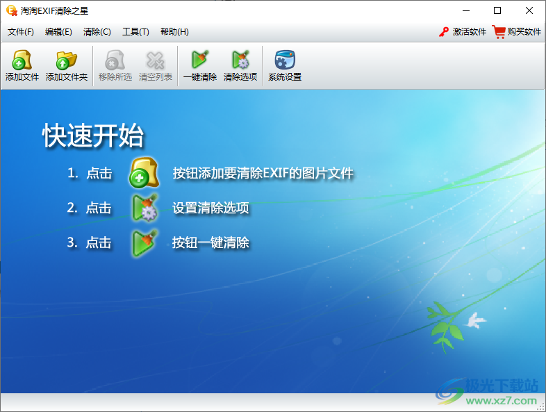This screenshot has height=412, width=546.
Task: Click the add-file icon in quick start step 1
Action: tap(144, 173)
